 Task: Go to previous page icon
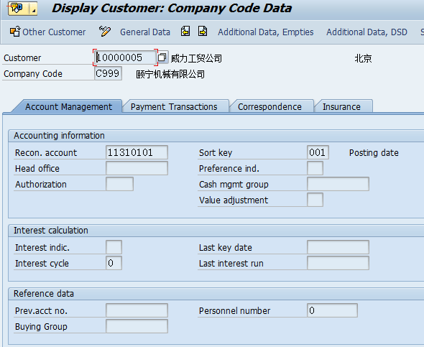185,32
